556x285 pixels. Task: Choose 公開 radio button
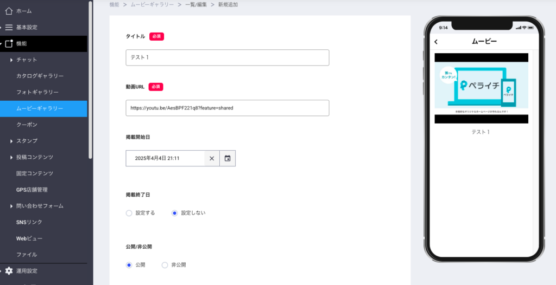coord(129,265)
